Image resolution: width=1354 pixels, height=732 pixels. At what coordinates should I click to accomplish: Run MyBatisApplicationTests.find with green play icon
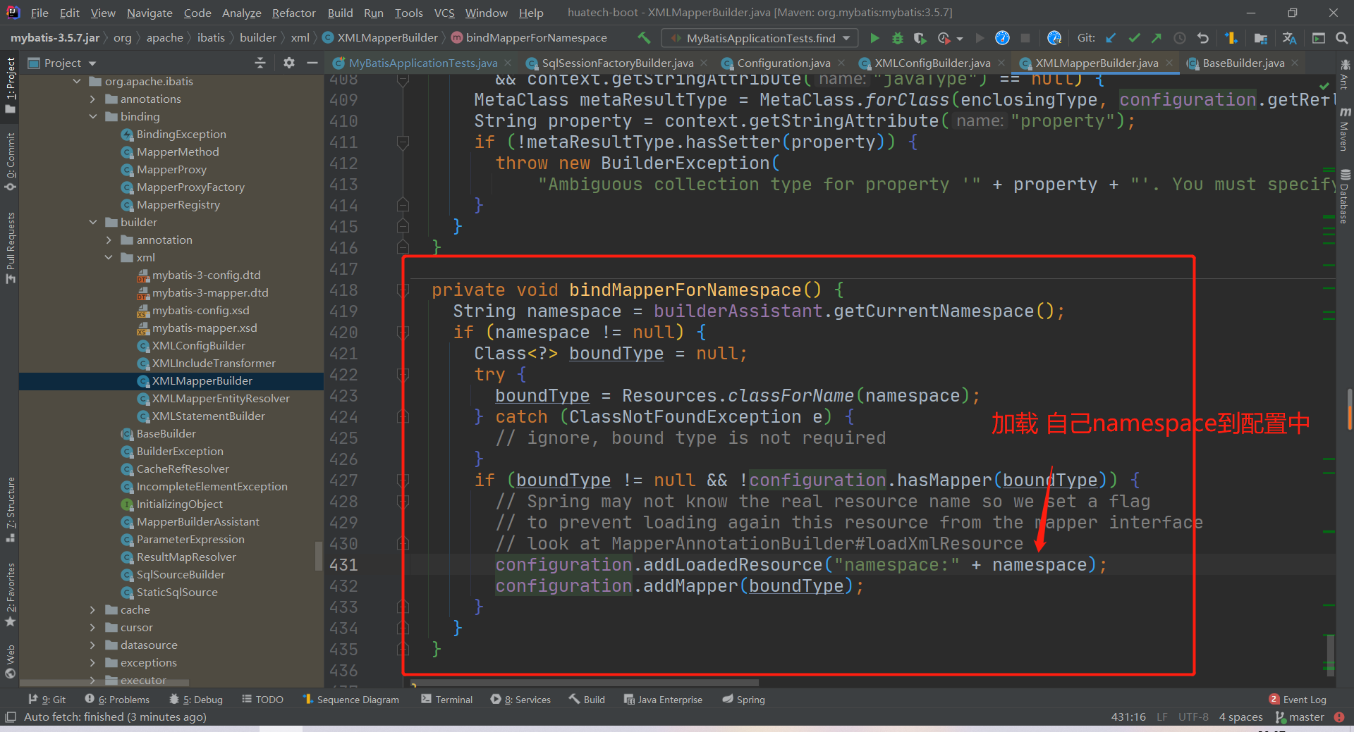[874, 38]
